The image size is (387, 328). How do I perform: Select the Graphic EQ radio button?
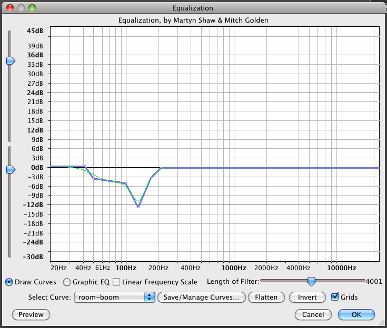pos(67,282)
